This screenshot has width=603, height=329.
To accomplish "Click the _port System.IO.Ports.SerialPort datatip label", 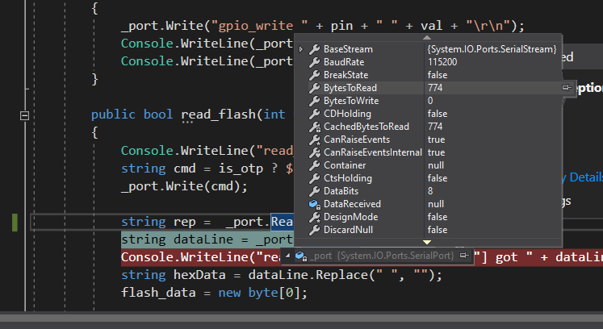I will (382, 256).
